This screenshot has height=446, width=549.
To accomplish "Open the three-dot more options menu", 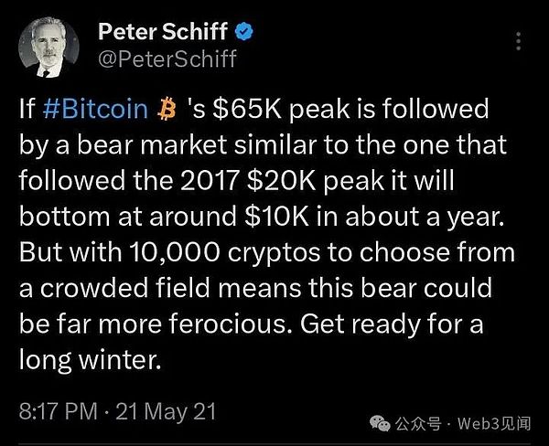I will point(519,41).
